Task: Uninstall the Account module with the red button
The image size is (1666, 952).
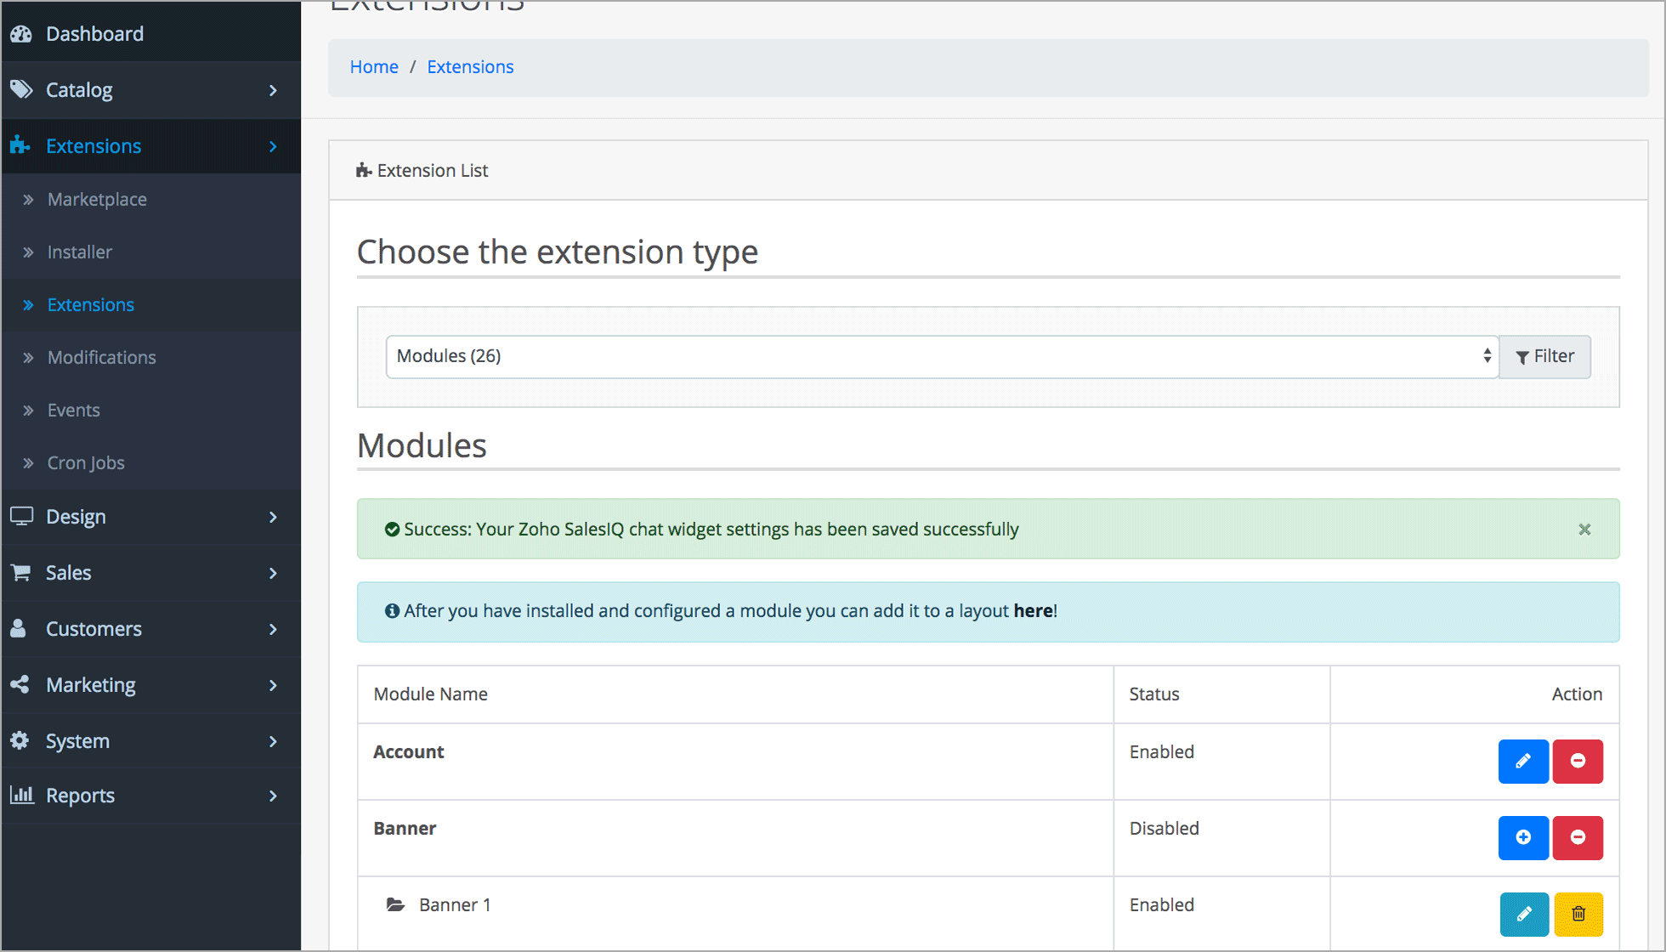Action: tap(1578, 761)
